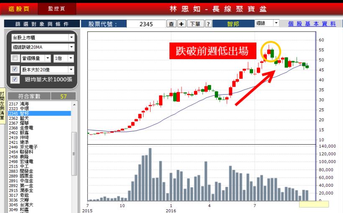Open help with the question mark button
This screenshot has height=213, width=343.
208,24
